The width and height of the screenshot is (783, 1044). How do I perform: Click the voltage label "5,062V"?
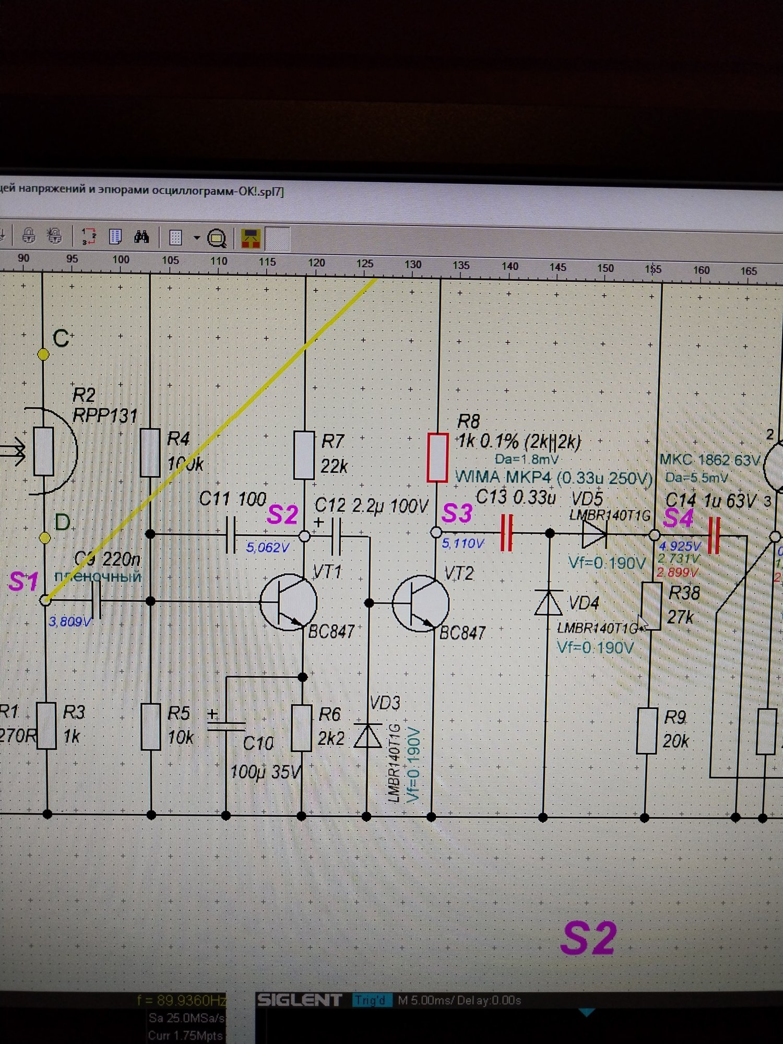[267, 548]
